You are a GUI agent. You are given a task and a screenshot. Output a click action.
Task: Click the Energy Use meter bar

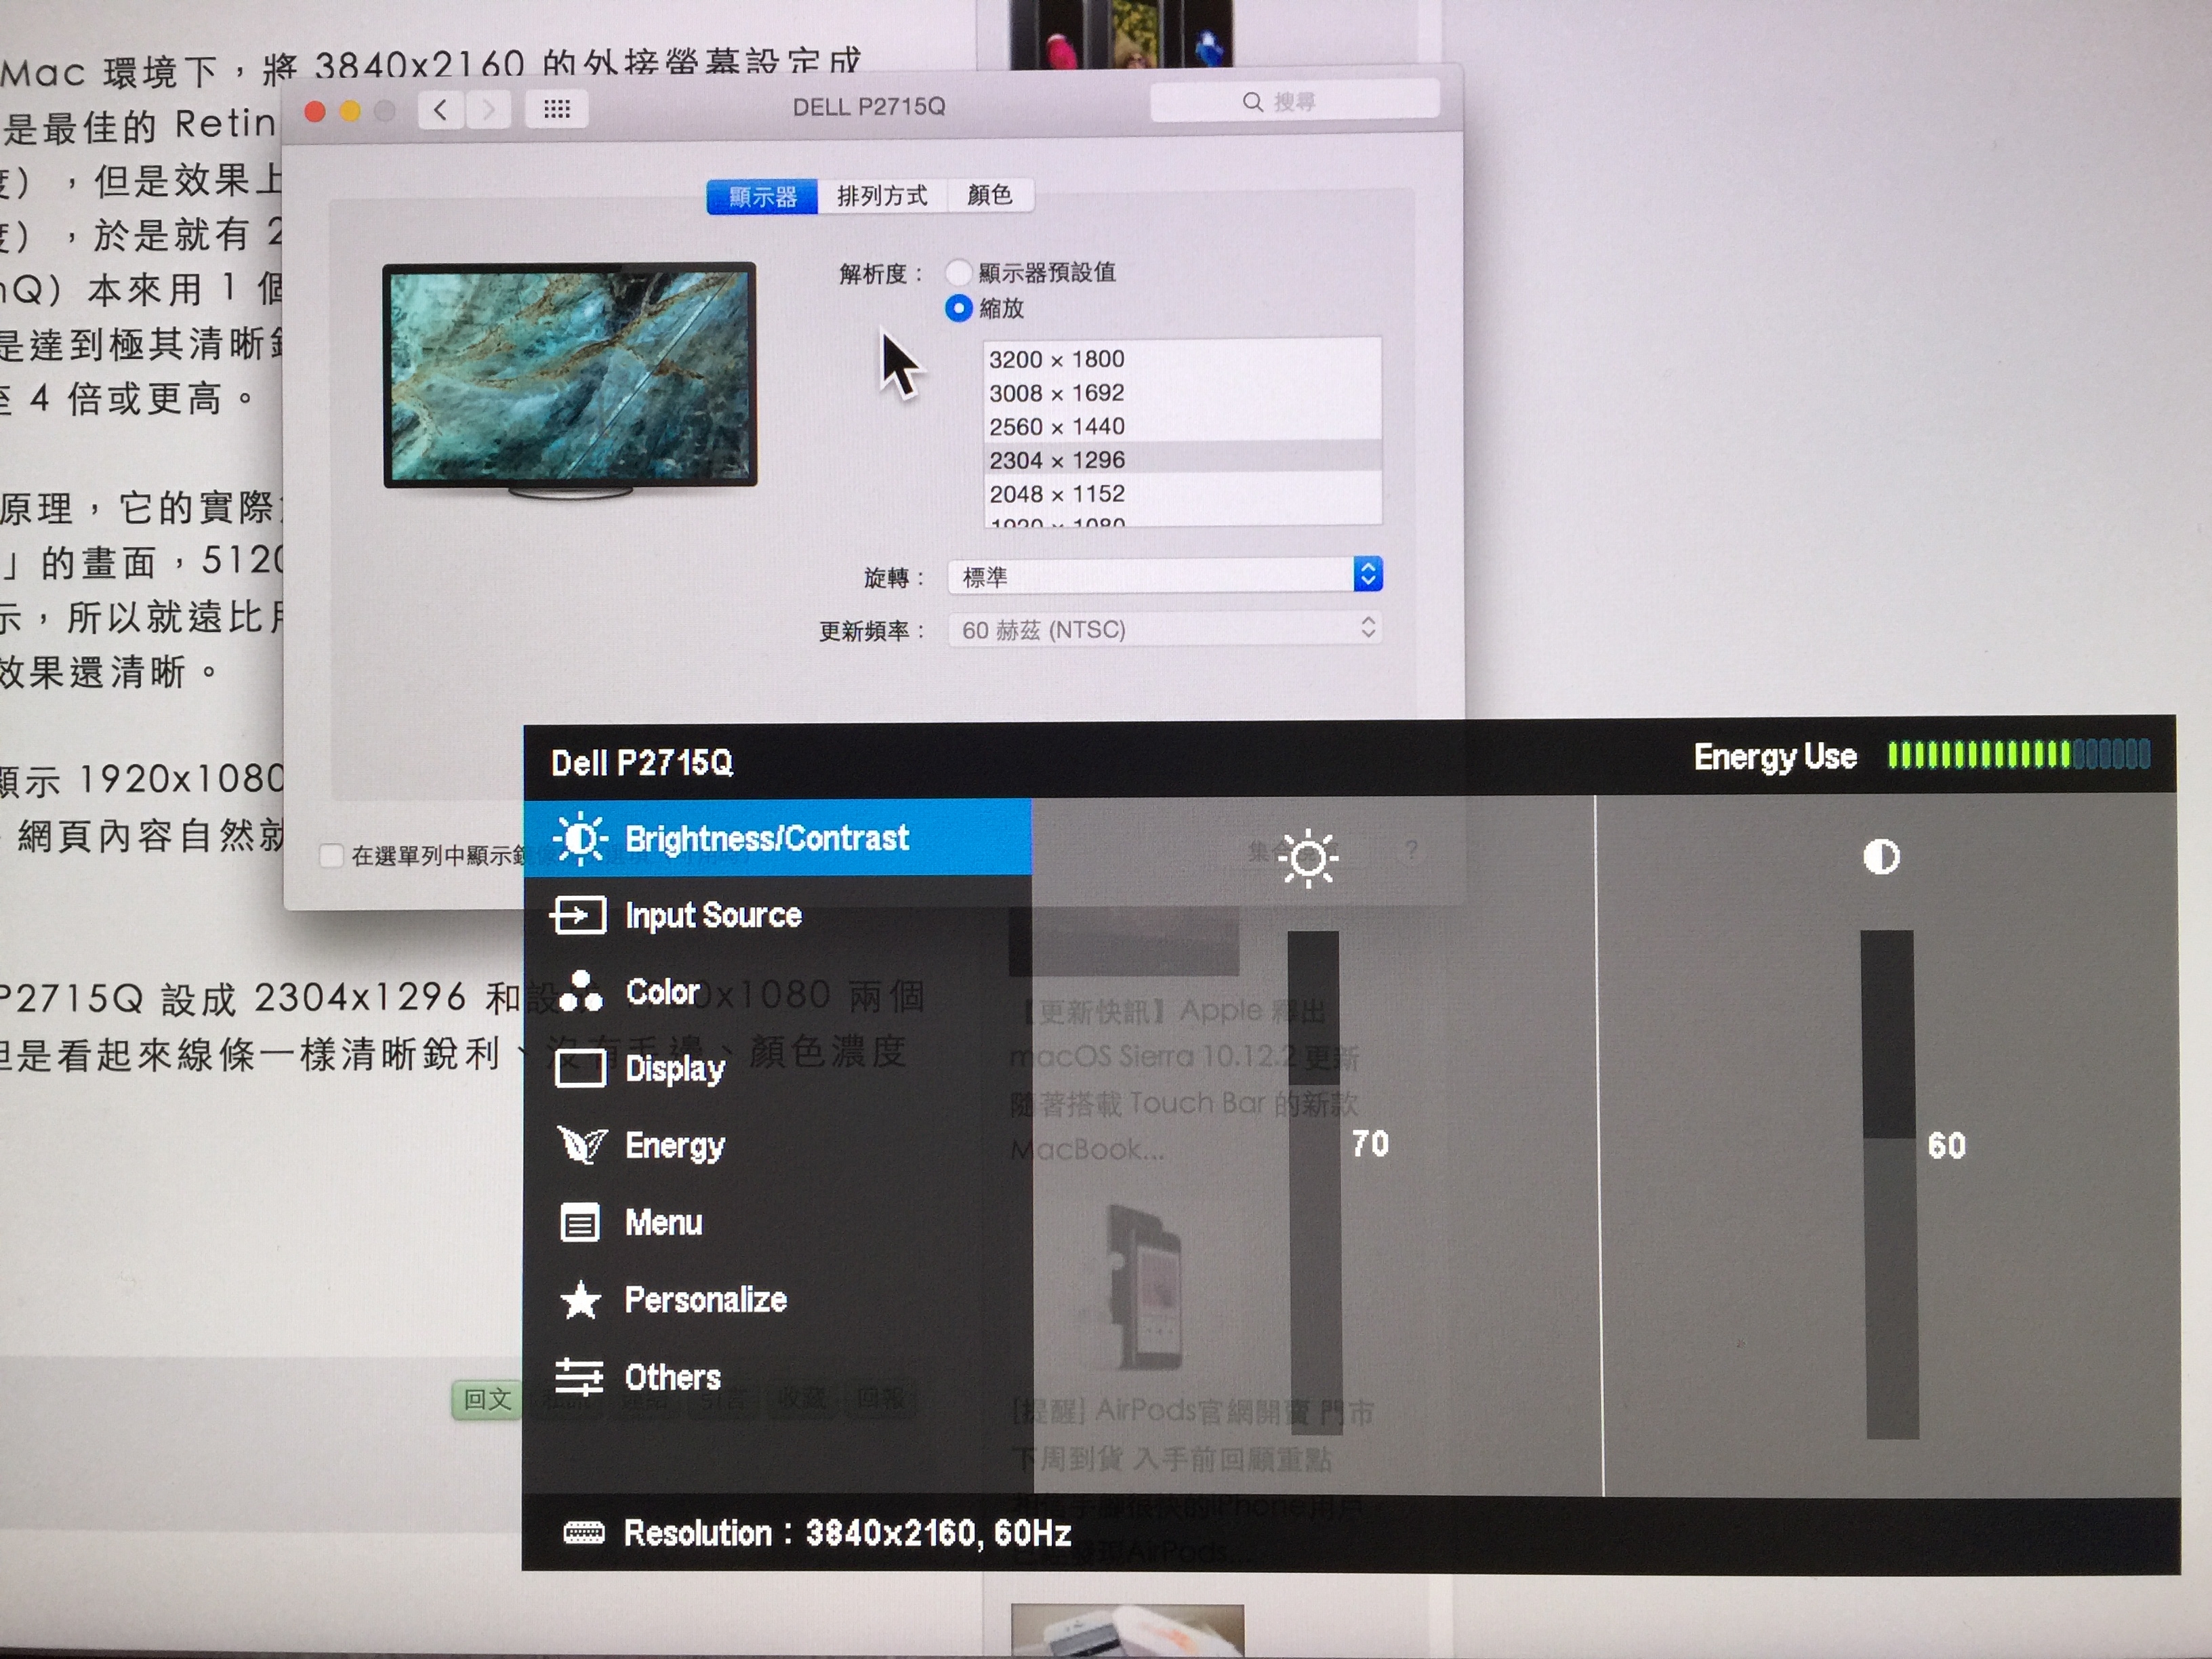pos(2018,755)
